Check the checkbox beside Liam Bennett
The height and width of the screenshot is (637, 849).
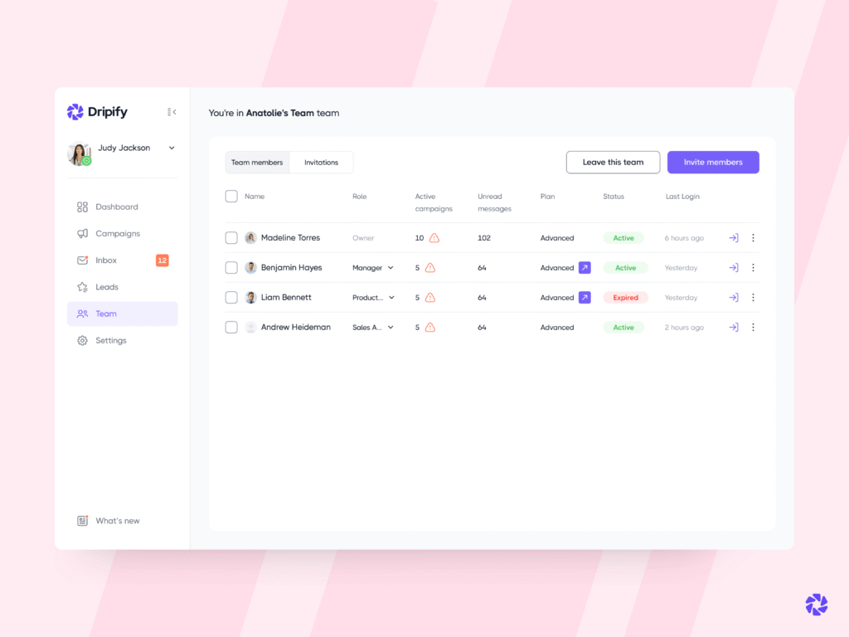coord(231,297)
